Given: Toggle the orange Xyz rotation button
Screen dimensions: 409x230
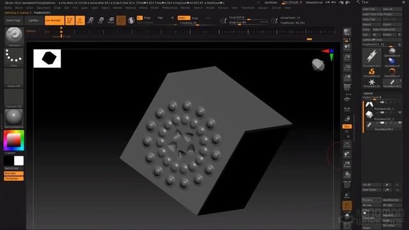Looking at the screenshot, I should 347,126.
